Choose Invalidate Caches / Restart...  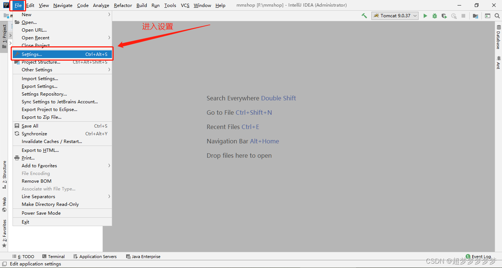(x=62, y=142)
